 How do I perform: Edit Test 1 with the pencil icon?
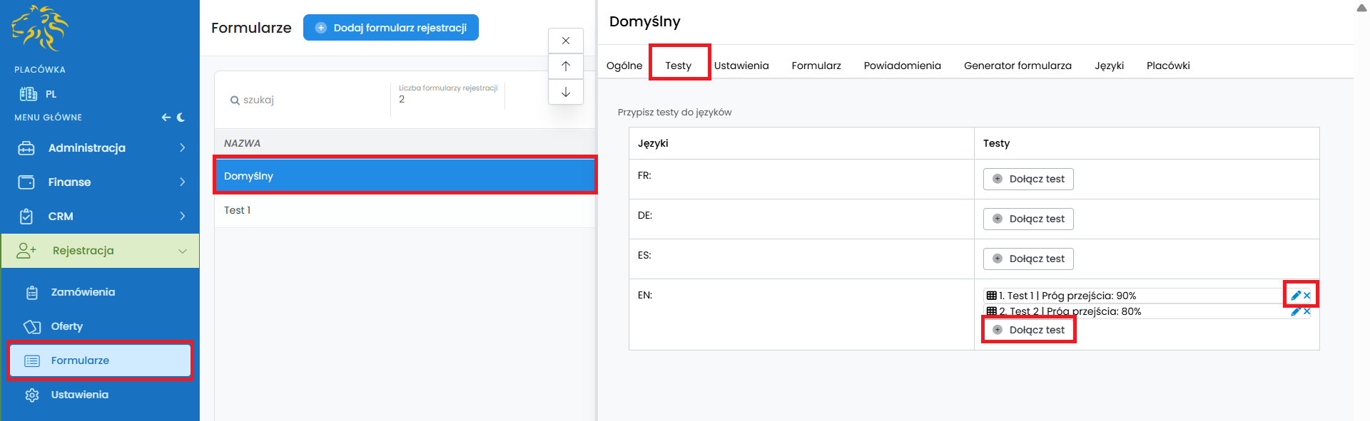[x=1296, y=296]
